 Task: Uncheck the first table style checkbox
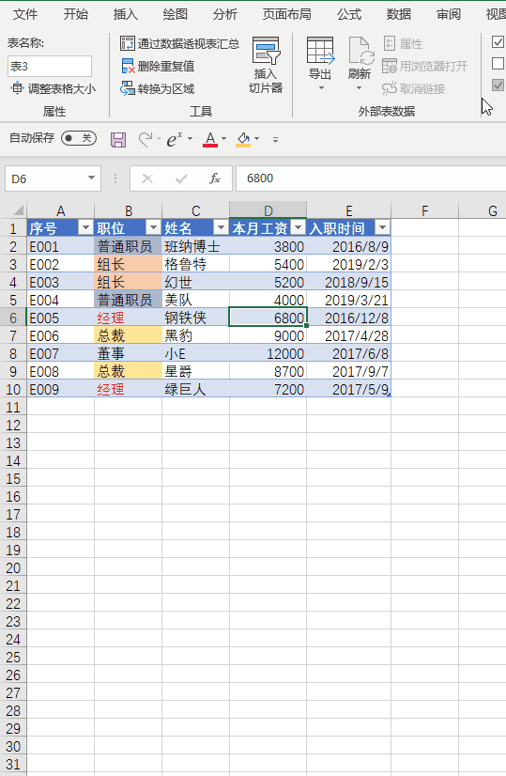pyautogui.click(x=498, y=41)
